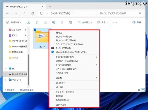The height and width of the screenshot is (110, 148).
Task: Unpin ミュージック using its pin icon
Action: tap(25, 30)
